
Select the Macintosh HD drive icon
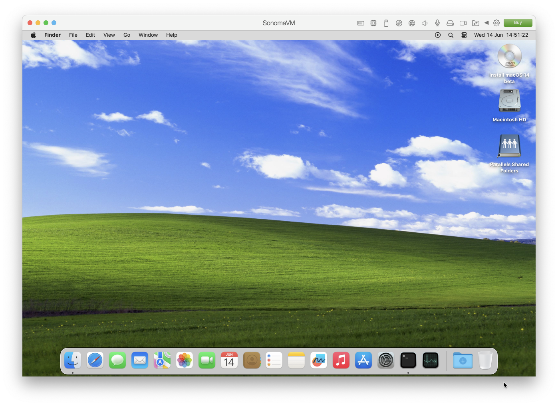pos(509,101)
